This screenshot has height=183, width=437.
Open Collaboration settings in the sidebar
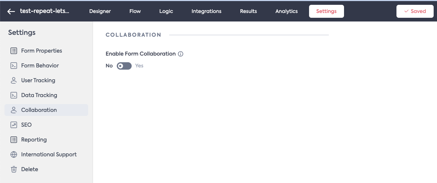coord(39,110)
